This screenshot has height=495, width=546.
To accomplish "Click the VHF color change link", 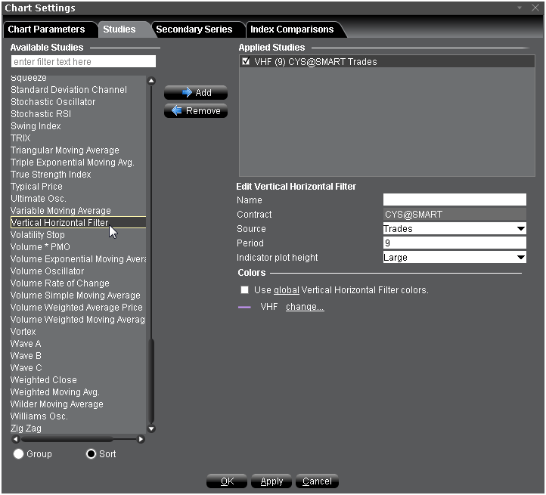I will point(305,307).
